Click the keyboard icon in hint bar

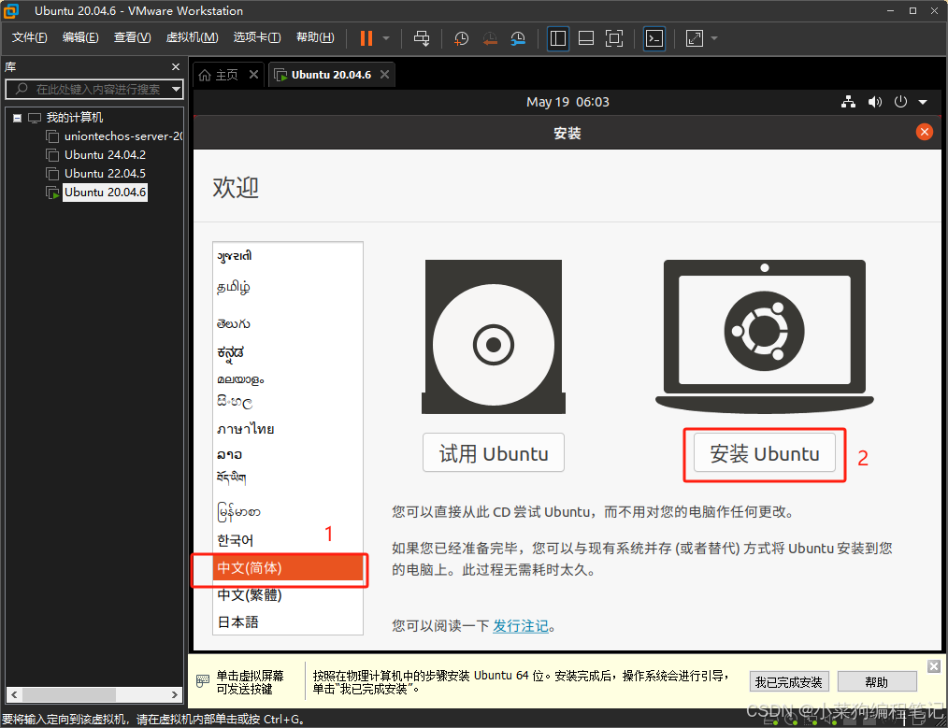pos(203,681)
